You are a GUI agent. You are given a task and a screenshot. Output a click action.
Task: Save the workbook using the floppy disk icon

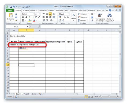click(x=11, y=7)
